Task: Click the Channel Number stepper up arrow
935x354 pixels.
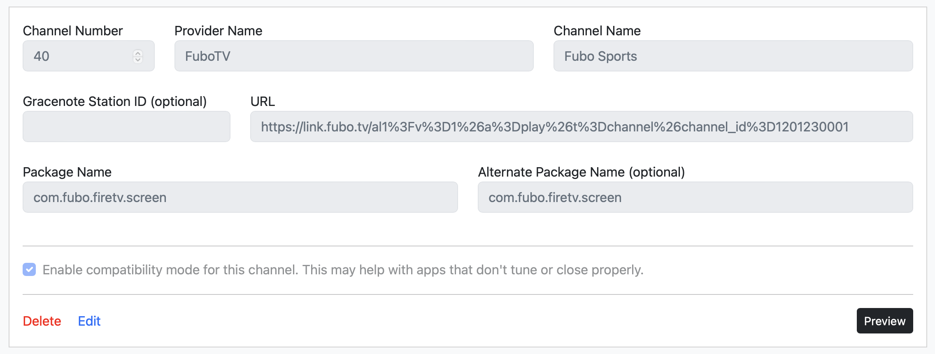Action: [x=138, y=53]
